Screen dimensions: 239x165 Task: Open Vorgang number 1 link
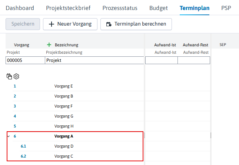pos(15,86)
